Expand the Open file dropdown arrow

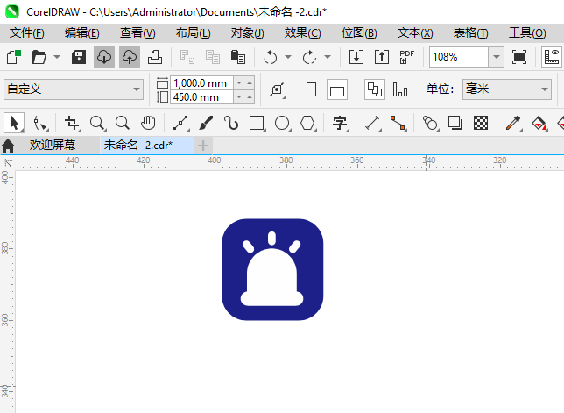pyautogui.click(x=57, y=57)
